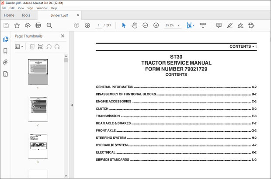The width and height of the screenshot is (271, 179).
Task: Select page 2 thumbnail
Action: pos(38,109)
